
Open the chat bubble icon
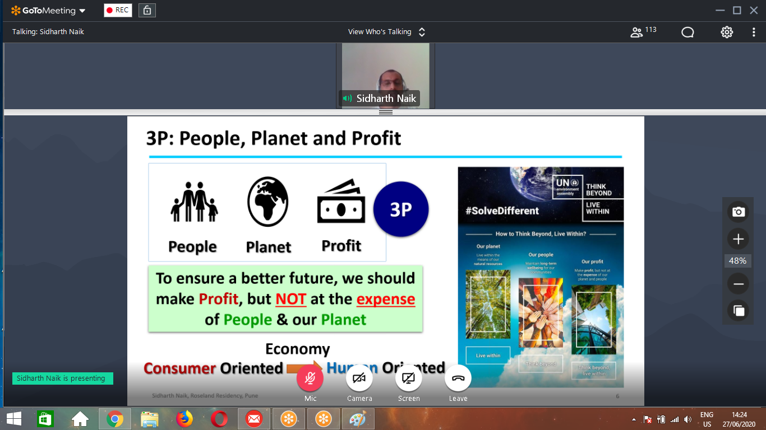tap(687, 31)
